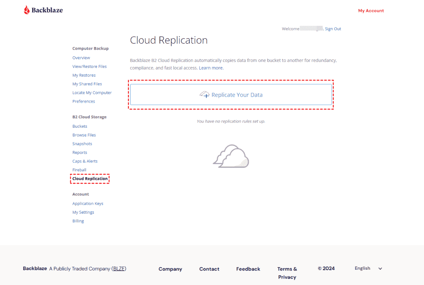Open Terms & Privacy footer link
Image resolution: width=424 pixels, height=285 pixels.
coord(287,273)
